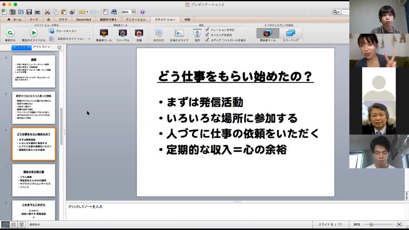Select slide 7 thumbnail 現在の主な収入源

click(x=34, y=180)
